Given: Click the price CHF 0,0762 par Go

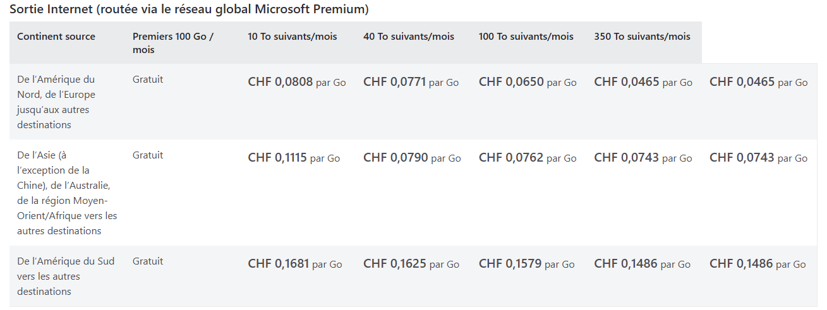Looking at the screenshot, I should (528, 158).
